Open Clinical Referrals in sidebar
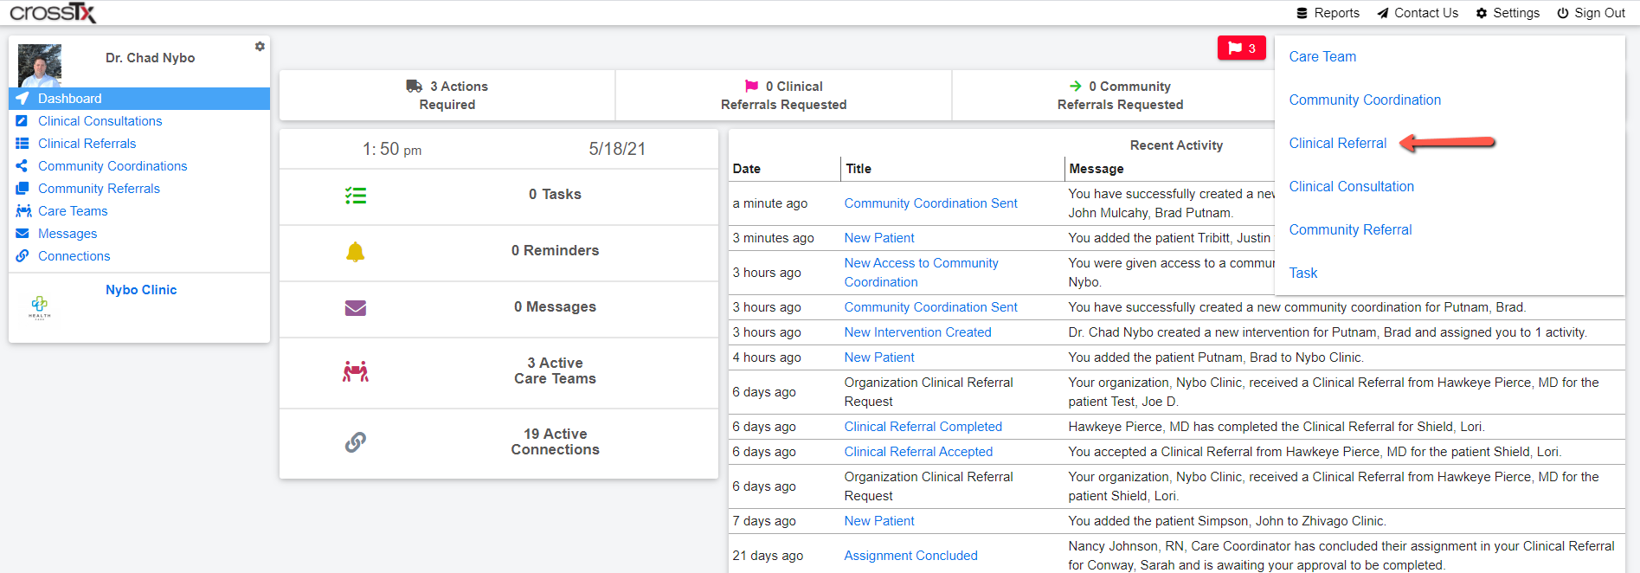The height and width of the screenshot is (573, 1640). [x=87, y=144]
